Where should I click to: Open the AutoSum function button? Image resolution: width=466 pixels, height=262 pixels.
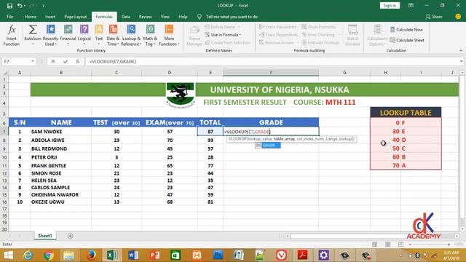[x=33, y=36]
